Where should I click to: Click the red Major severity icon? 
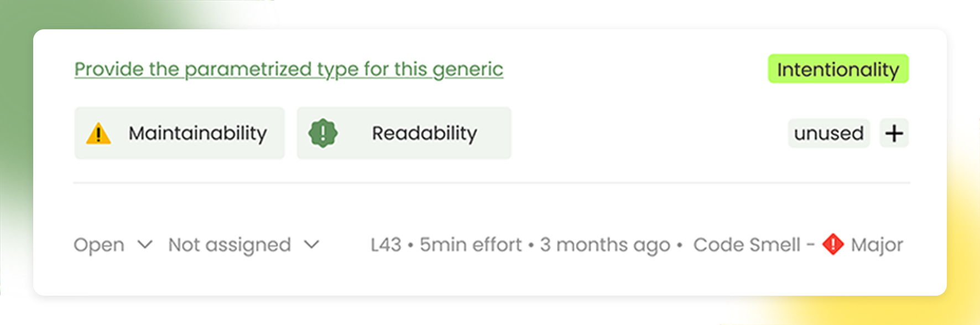(833, 244)
